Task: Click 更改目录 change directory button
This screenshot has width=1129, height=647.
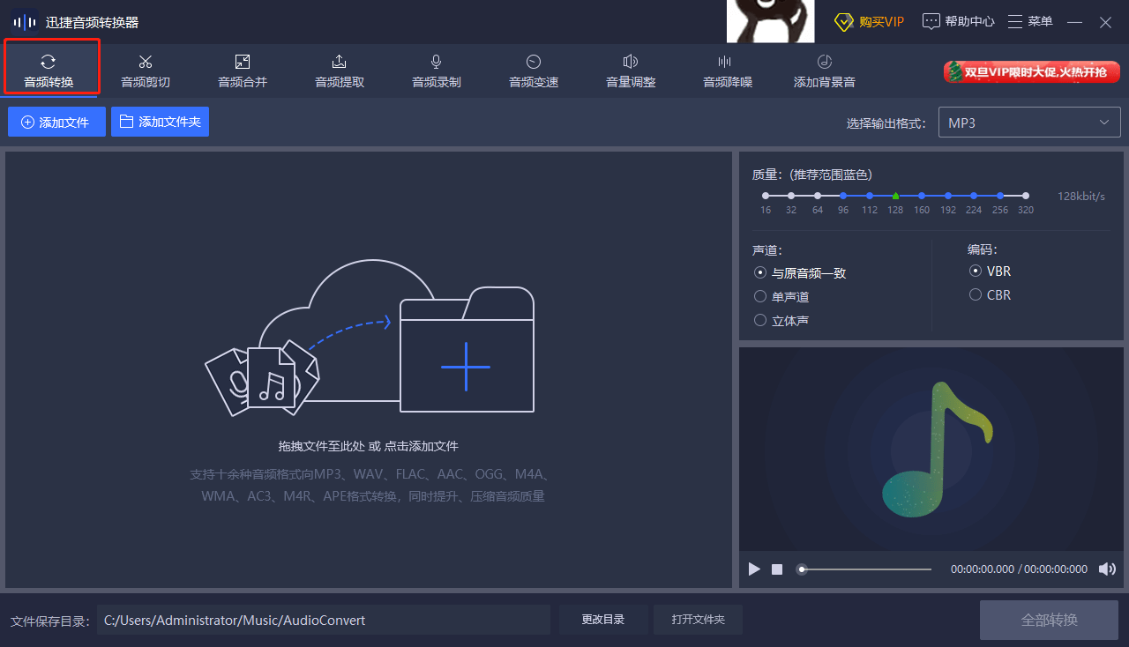Action: click(603, 620)
